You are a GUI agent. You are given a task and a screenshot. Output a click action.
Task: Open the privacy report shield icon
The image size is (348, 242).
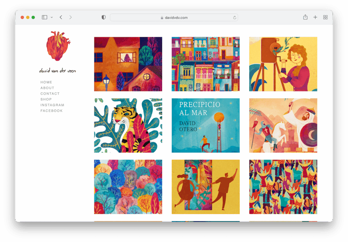[x=104, y=17]
